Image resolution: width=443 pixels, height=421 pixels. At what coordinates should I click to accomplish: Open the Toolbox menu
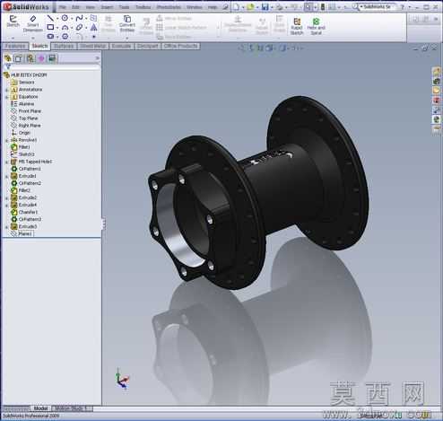pos(143,6)
